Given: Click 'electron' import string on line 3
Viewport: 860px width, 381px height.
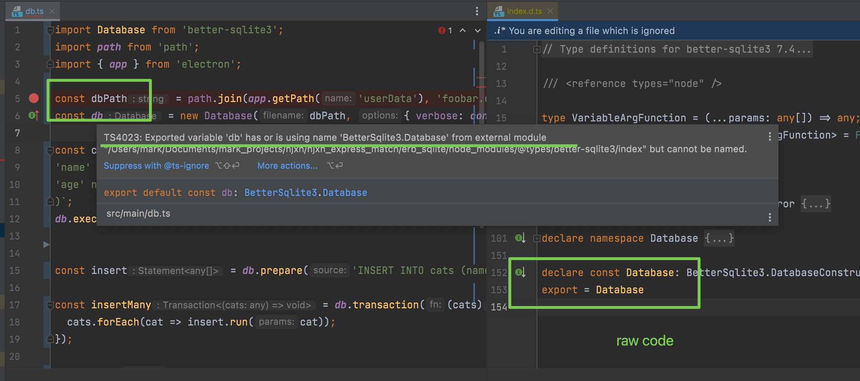Looking at the screenshot, I should tap(206, 64).
